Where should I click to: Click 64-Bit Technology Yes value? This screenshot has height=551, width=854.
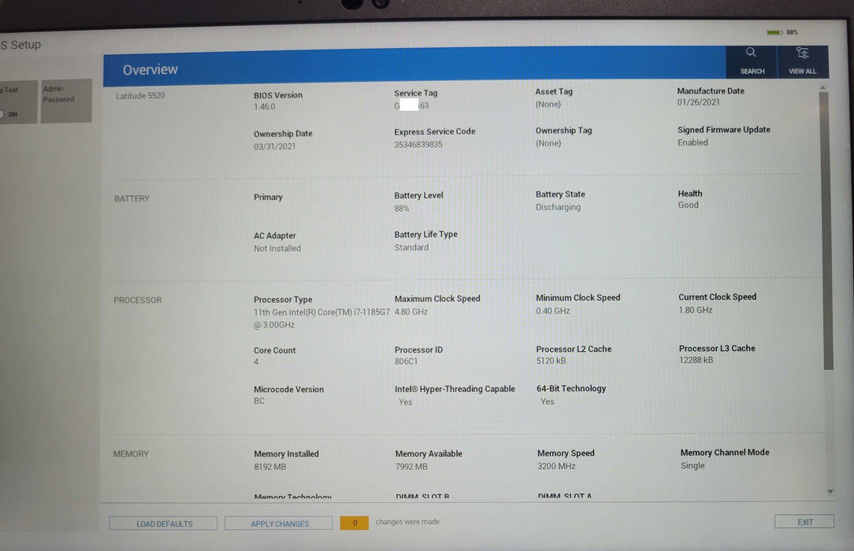click(x=548, y=401)
